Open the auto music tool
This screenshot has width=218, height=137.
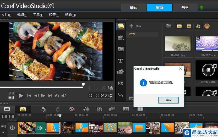[x=99, y=109]
